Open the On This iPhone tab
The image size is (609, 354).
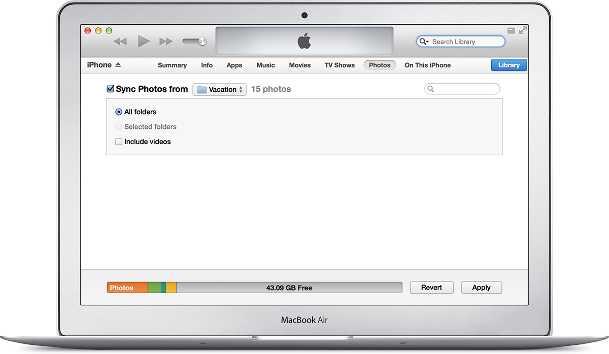(427, 65)
